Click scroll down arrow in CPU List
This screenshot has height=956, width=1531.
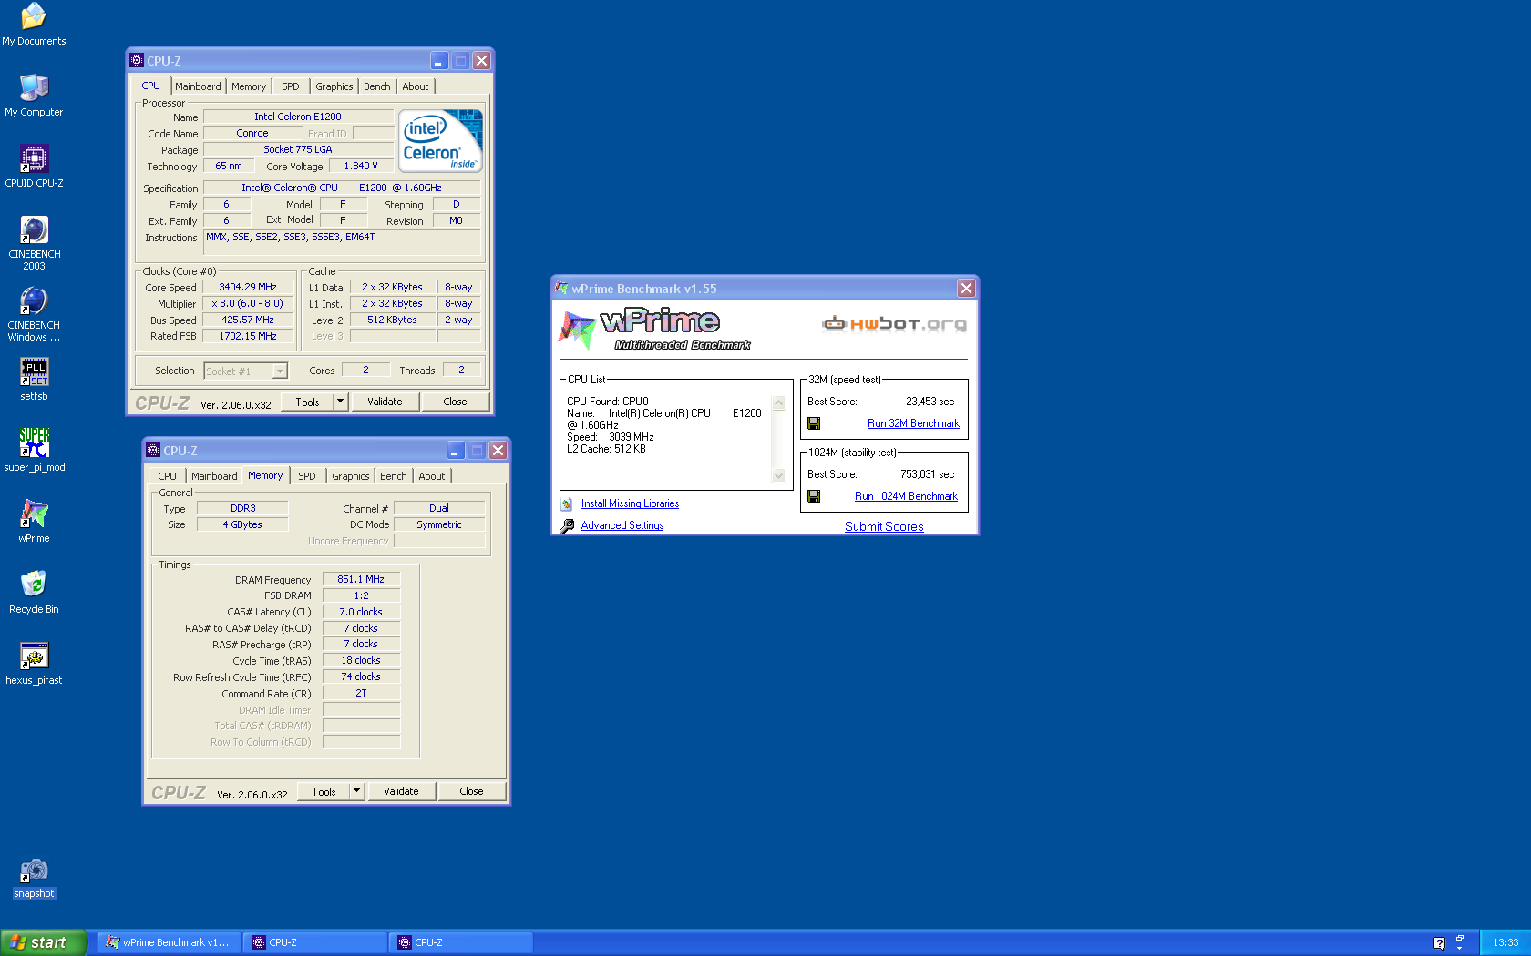(779, 476)
